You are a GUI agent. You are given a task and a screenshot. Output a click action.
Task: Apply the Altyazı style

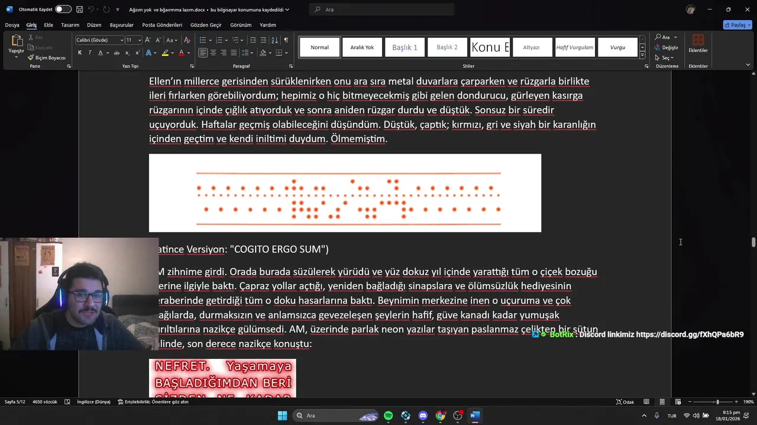click(x=531, y=47)
